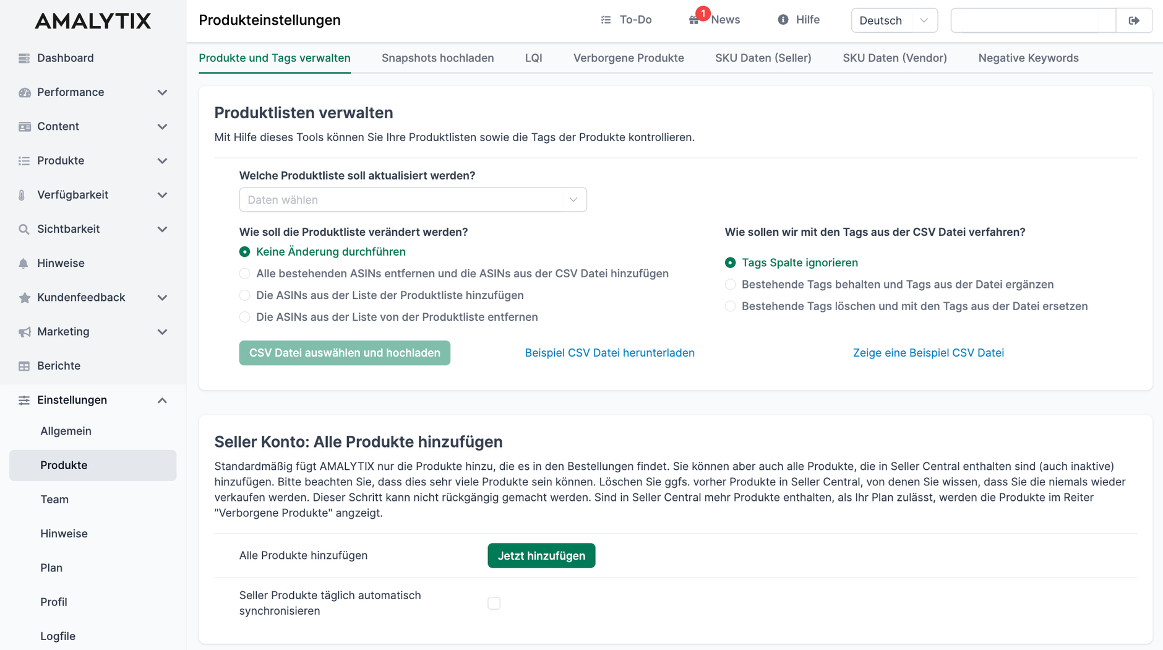Viewport: 1163px width, 650px height.
Task: Open the active Produkte settings submenu item
Action: (x=93, y=466)
